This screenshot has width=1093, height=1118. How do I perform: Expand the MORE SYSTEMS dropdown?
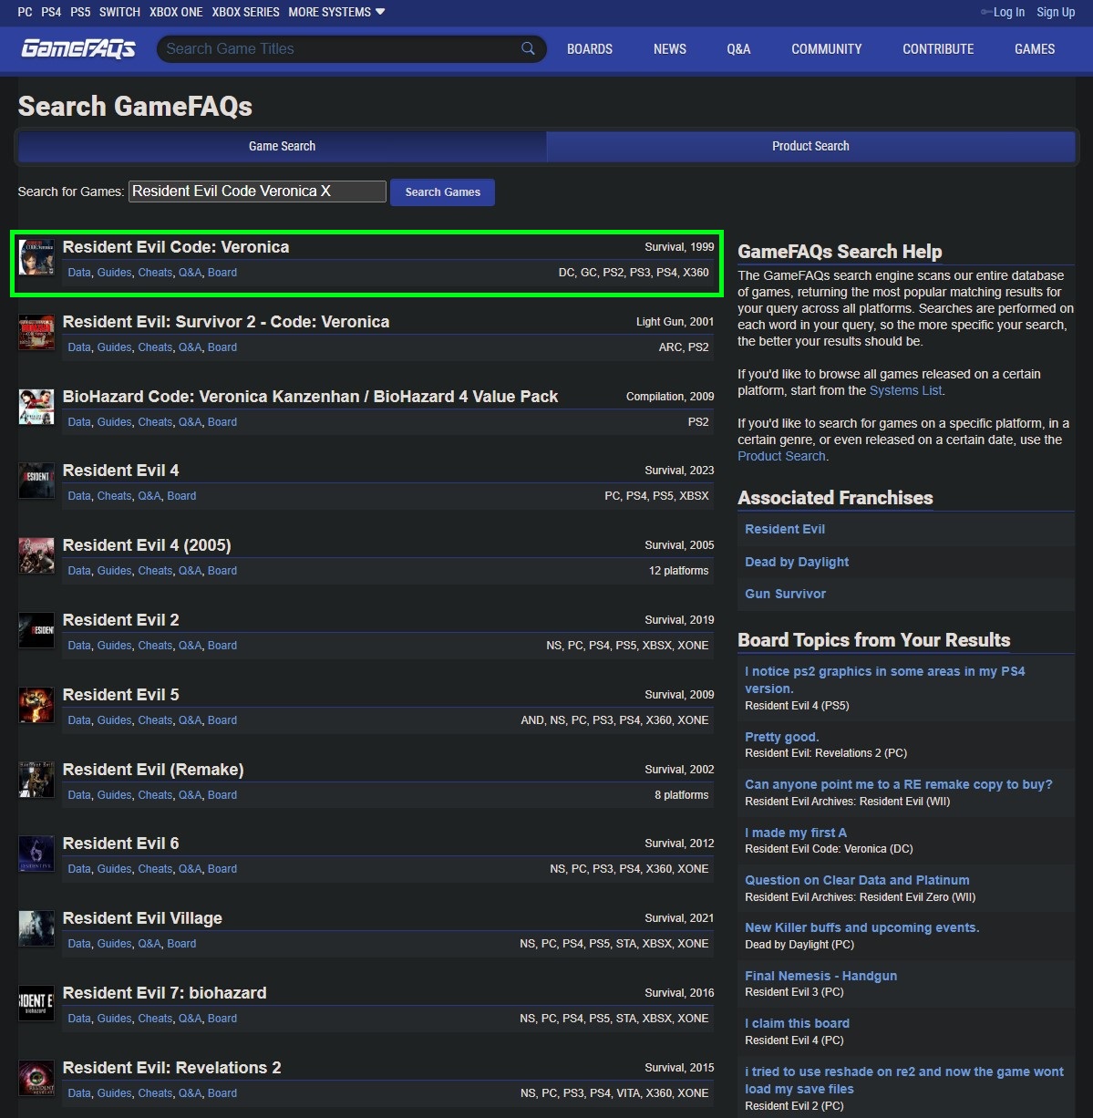(336, 12)
